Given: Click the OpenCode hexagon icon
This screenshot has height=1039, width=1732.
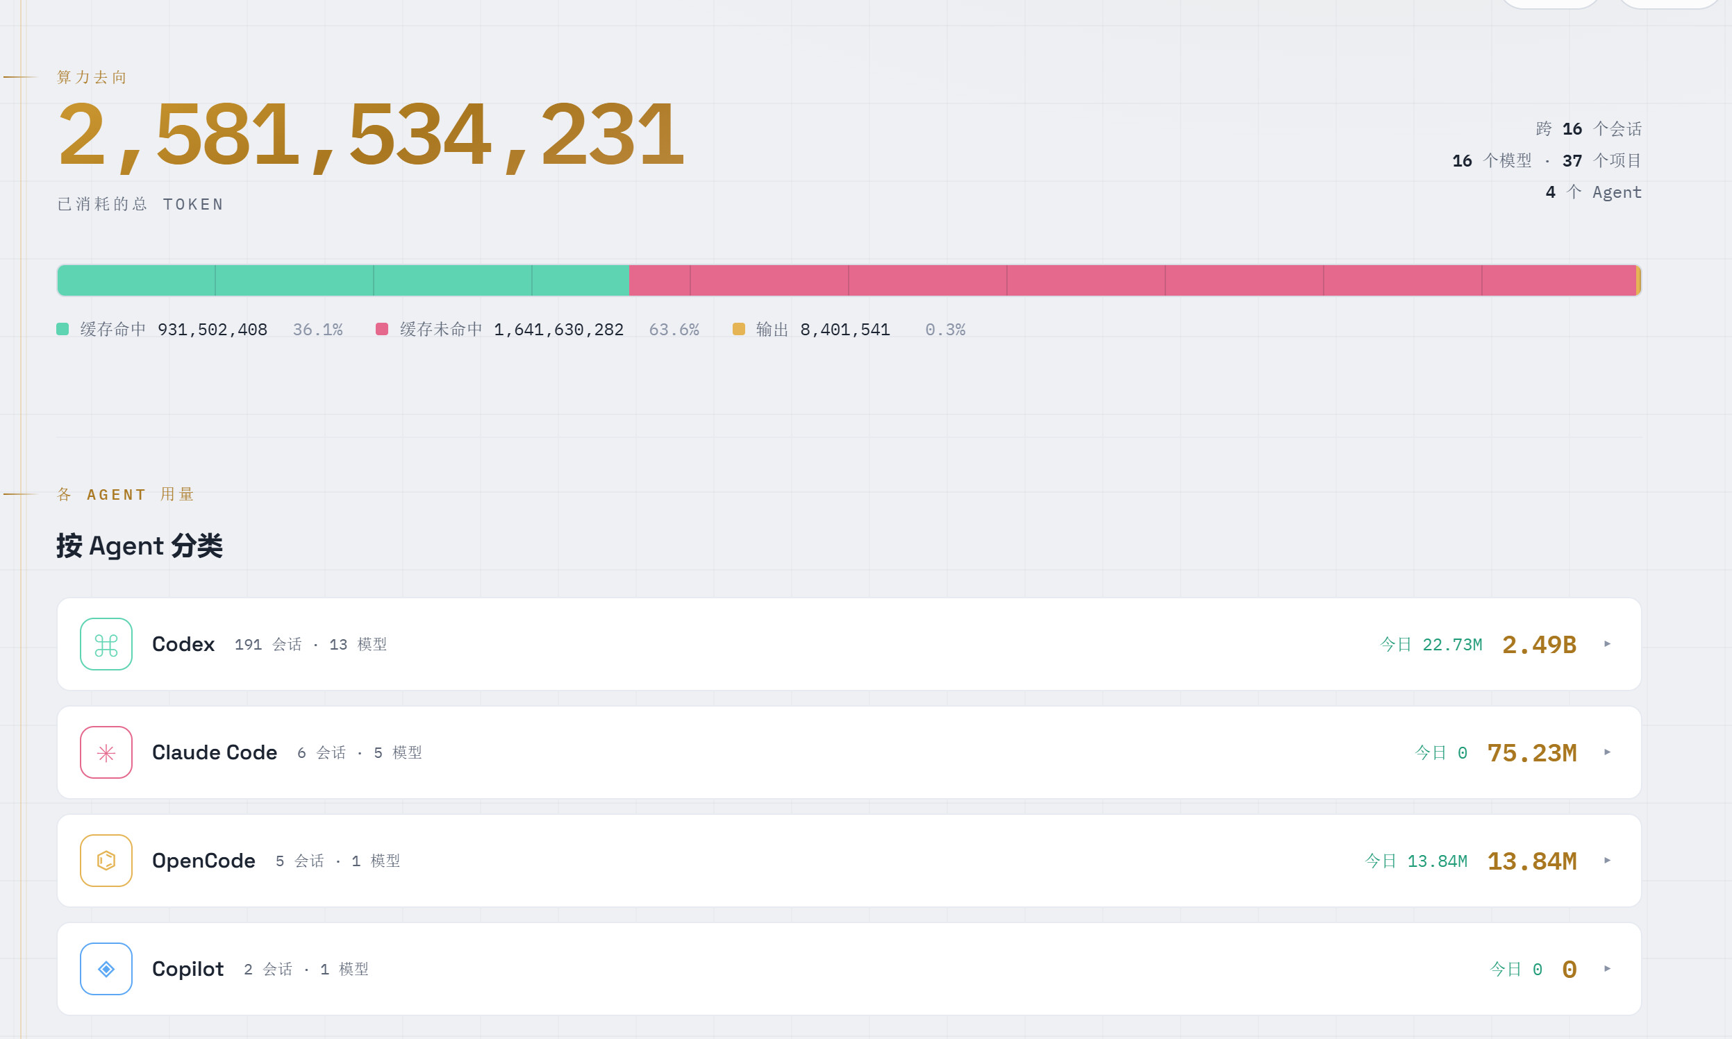Looking at the screenshot, I should (x=106, y=861).
